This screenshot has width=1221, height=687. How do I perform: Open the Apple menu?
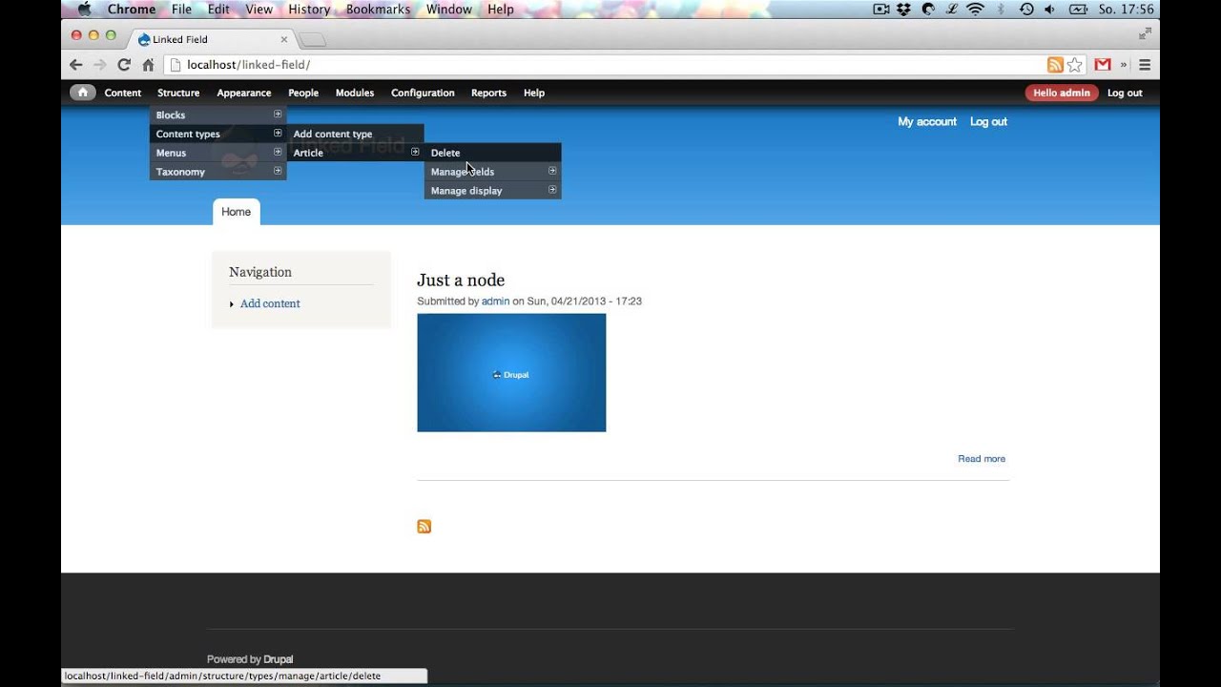point(84,10)
